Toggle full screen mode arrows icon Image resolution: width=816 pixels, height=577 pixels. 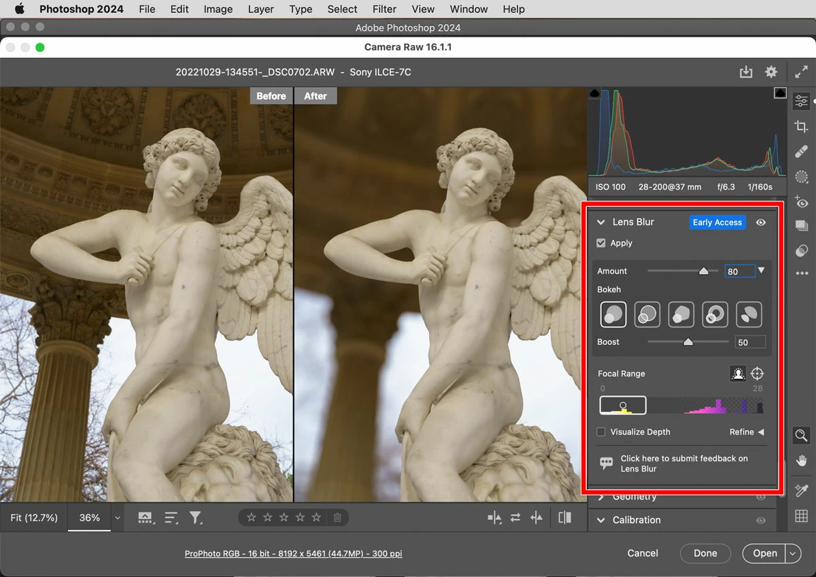pyautogui.click(x=801, y=72)
